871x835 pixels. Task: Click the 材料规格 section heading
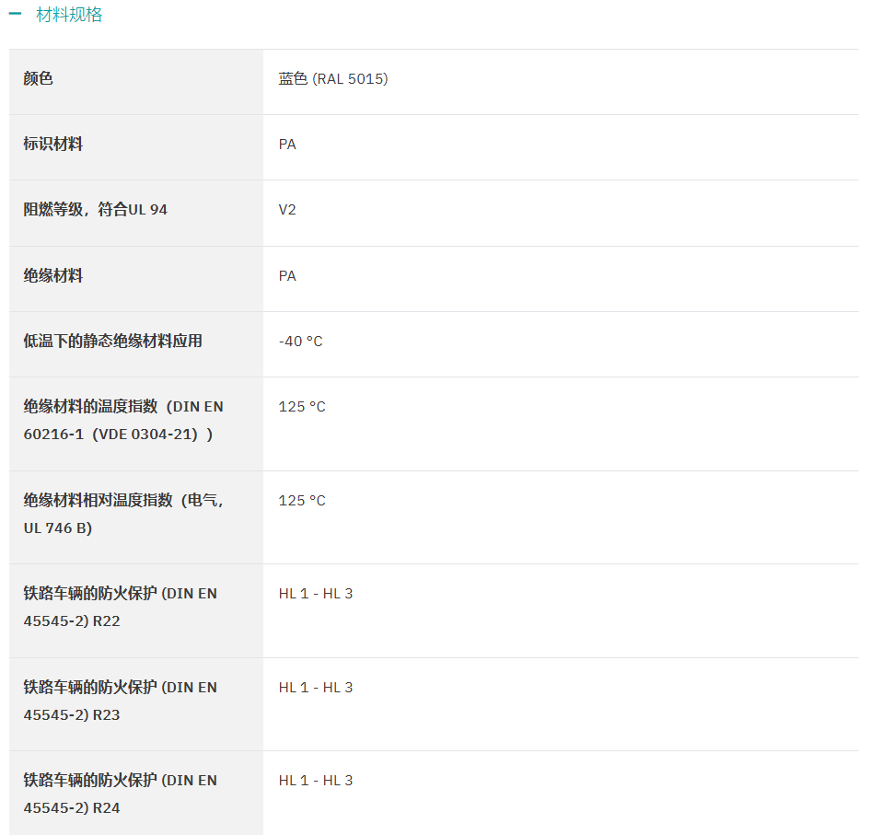(x=69, y=15)
